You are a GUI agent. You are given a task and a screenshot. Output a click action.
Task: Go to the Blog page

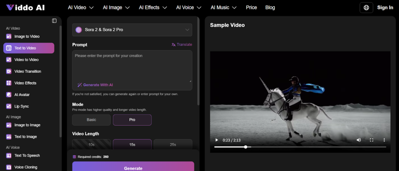pyautogui.click(x=270, y=7)
